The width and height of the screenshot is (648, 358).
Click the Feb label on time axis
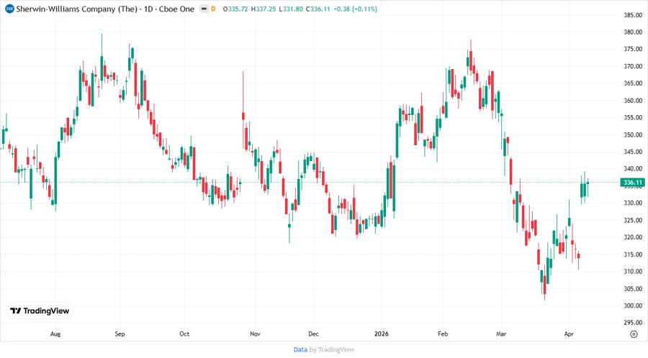click(443, 334)
